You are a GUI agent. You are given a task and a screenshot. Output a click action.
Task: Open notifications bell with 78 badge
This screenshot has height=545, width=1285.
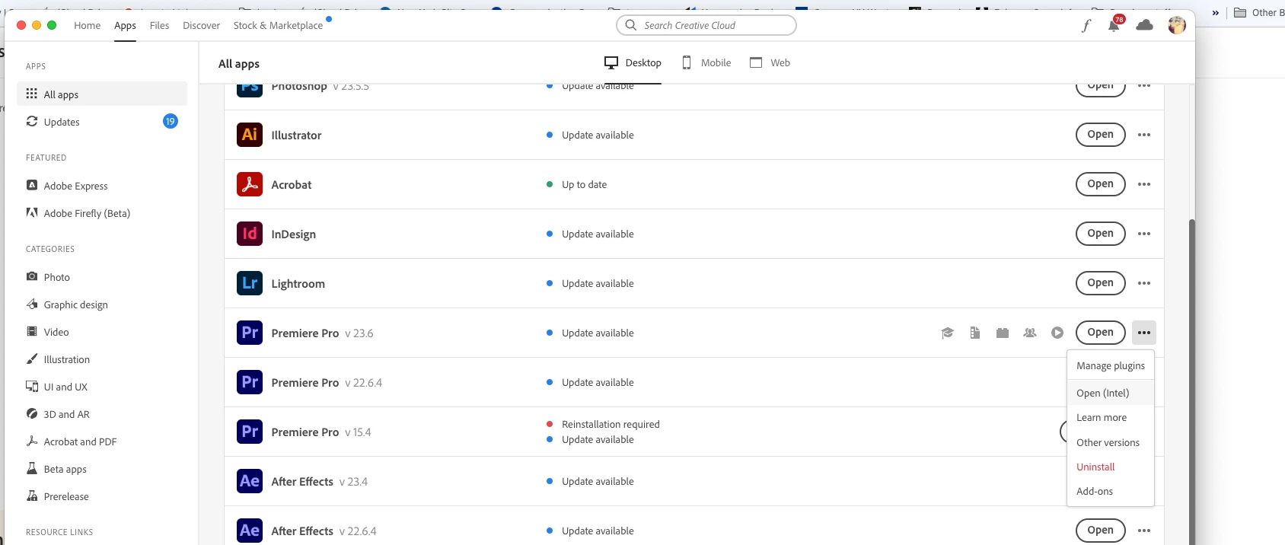click(x=1114, y=24)
